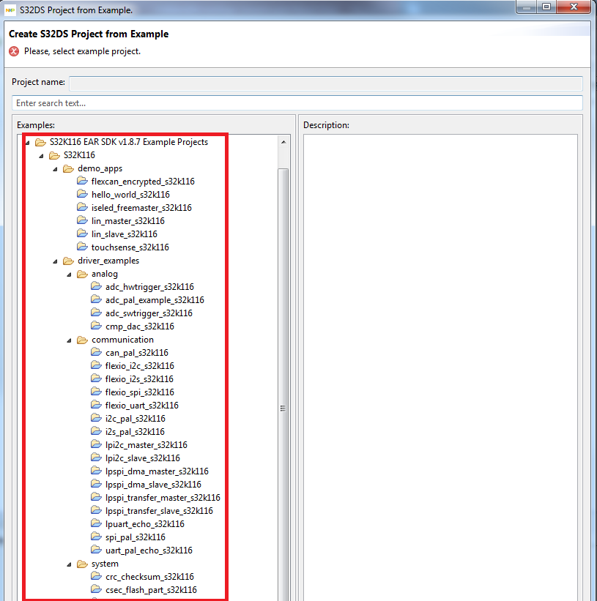Select the hello_world_s32k116 example label
The width and height of the screenshot is (597, 601).
130,195
